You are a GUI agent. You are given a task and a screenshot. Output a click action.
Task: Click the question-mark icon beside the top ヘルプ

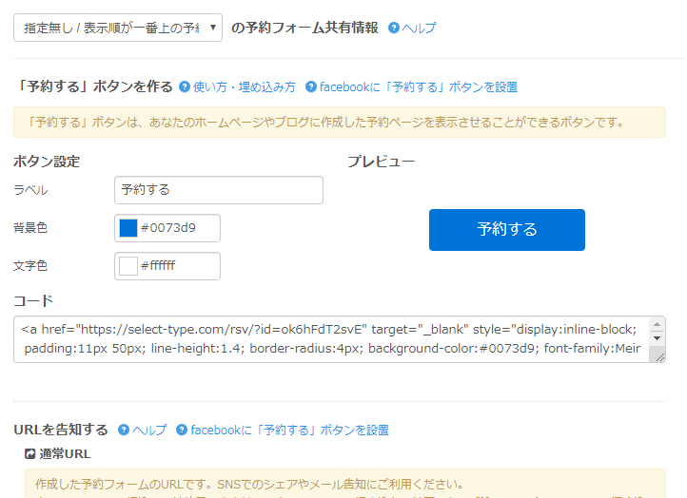click(394, 29)
